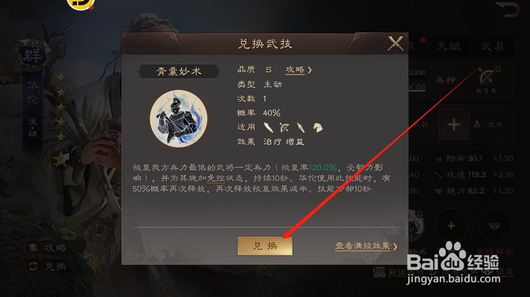Expand the chevron after 查看满级效果
Image resolution: width=530 pixels, height=297 pixels.
tap(395, 246)
